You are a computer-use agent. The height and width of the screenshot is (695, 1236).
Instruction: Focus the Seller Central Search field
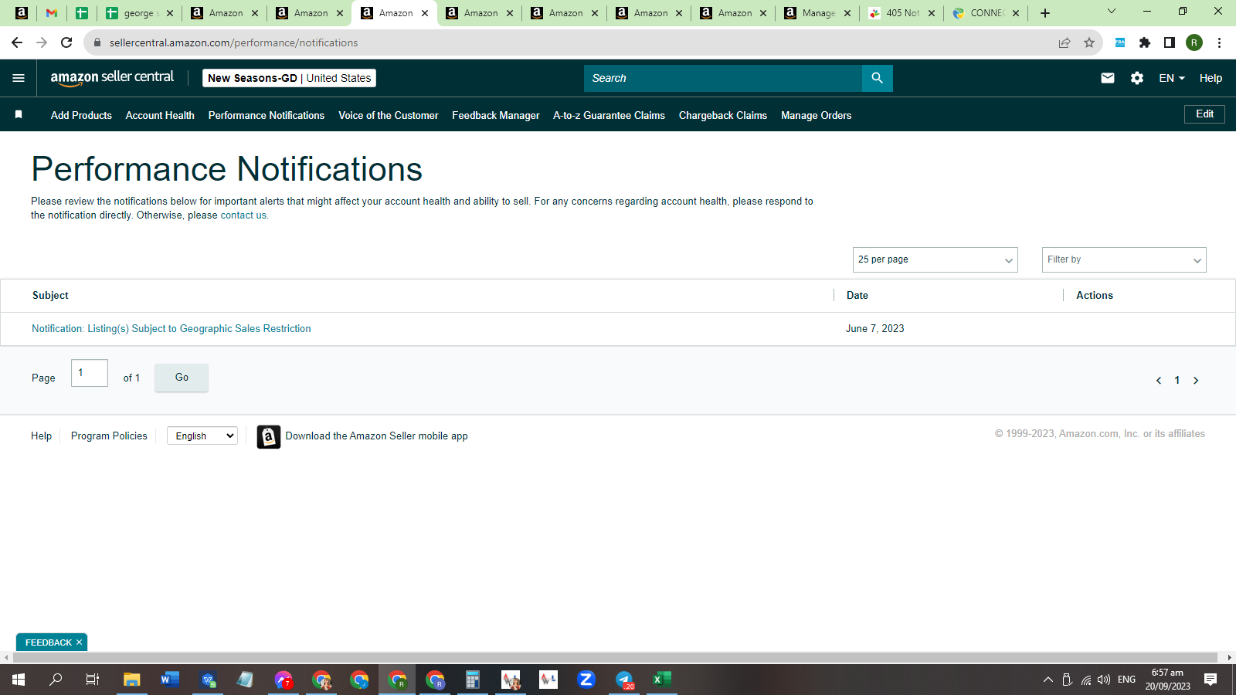[x=723, y=78]
